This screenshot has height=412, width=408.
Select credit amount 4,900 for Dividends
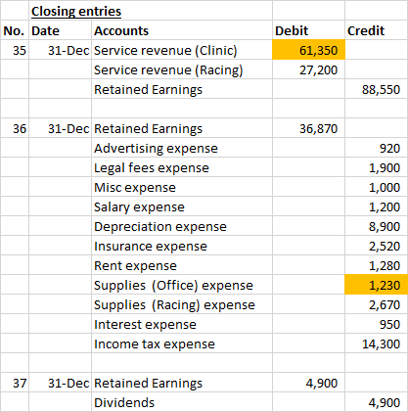376,402
